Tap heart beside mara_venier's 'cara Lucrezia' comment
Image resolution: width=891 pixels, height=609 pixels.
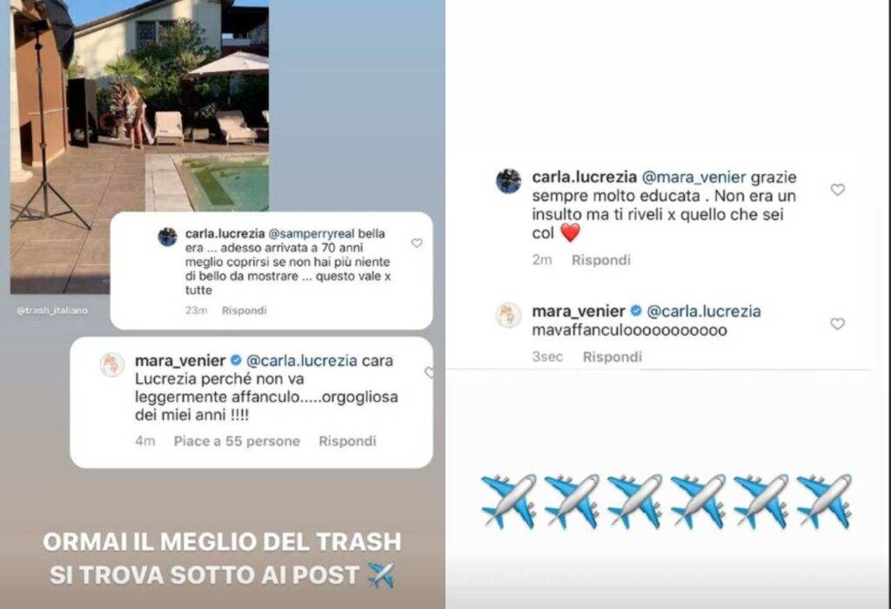(x=429, y=372)
